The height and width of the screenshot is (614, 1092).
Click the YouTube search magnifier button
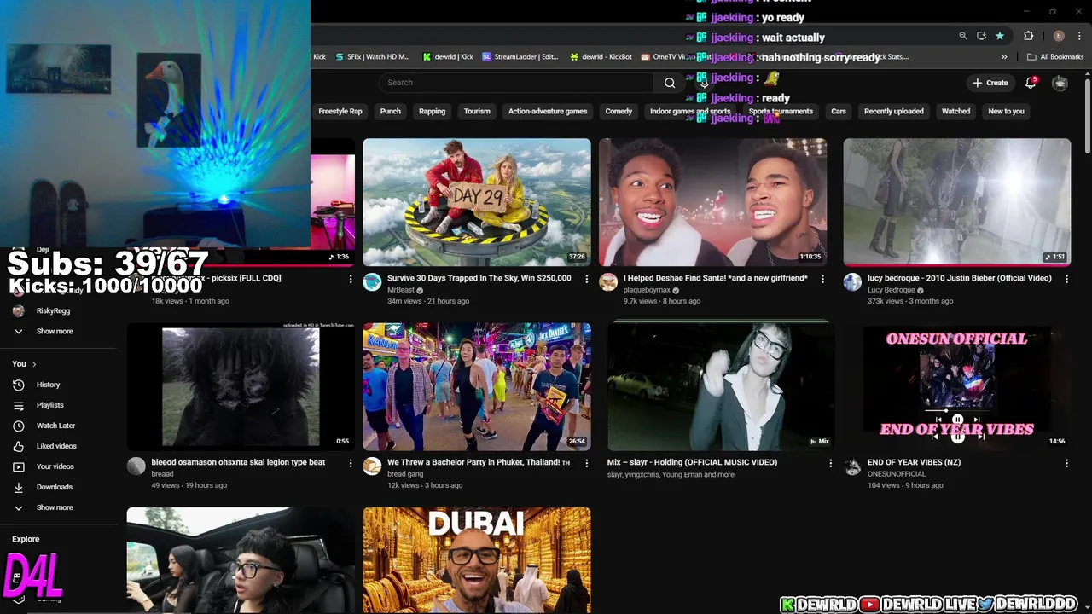tap(670, 83)
